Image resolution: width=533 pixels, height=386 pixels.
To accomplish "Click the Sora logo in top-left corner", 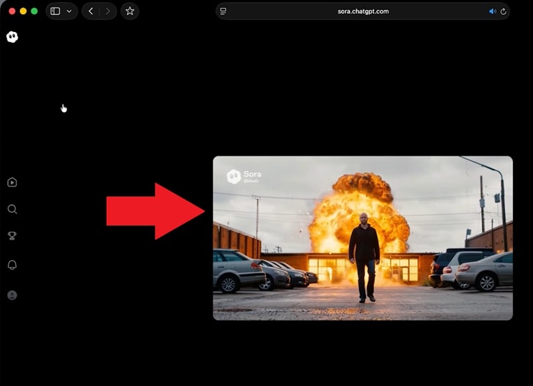I will point(12,37).
